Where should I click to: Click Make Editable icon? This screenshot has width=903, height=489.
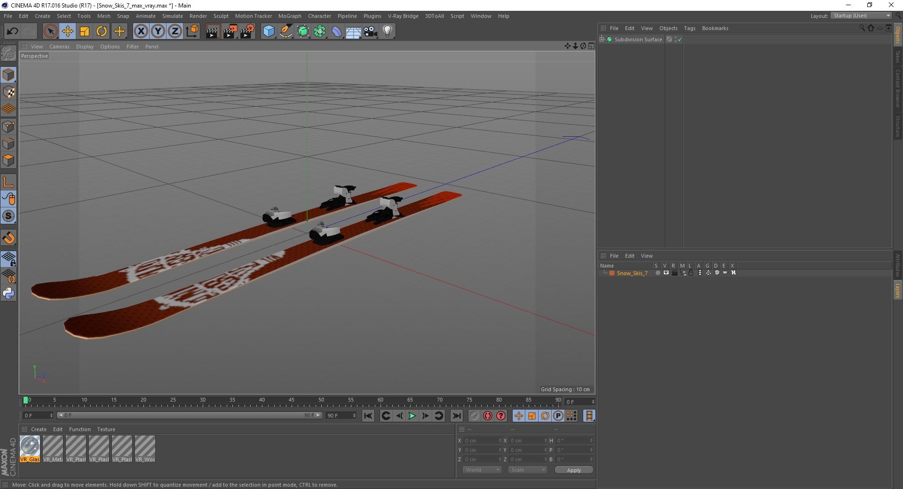tap(8, 54)
